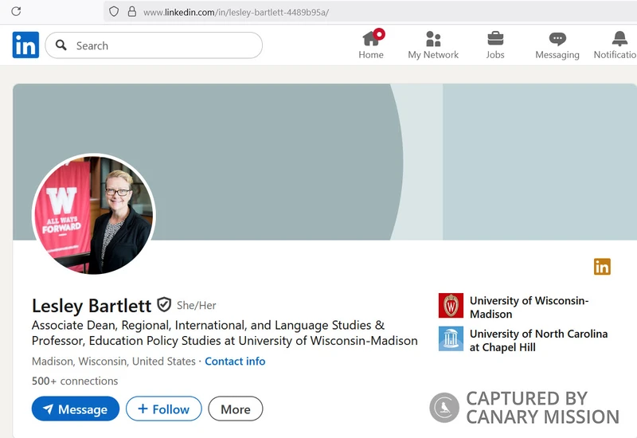
Task: Open the More options button
Action: pyautogui.click(x=236, y=409)
